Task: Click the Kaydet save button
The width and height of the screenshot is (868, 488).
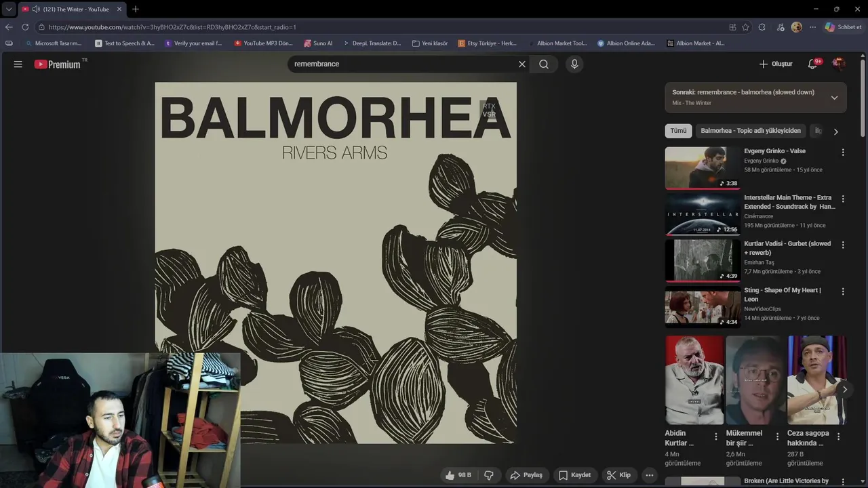Action: pyautogui.click(x=574, y=475)
